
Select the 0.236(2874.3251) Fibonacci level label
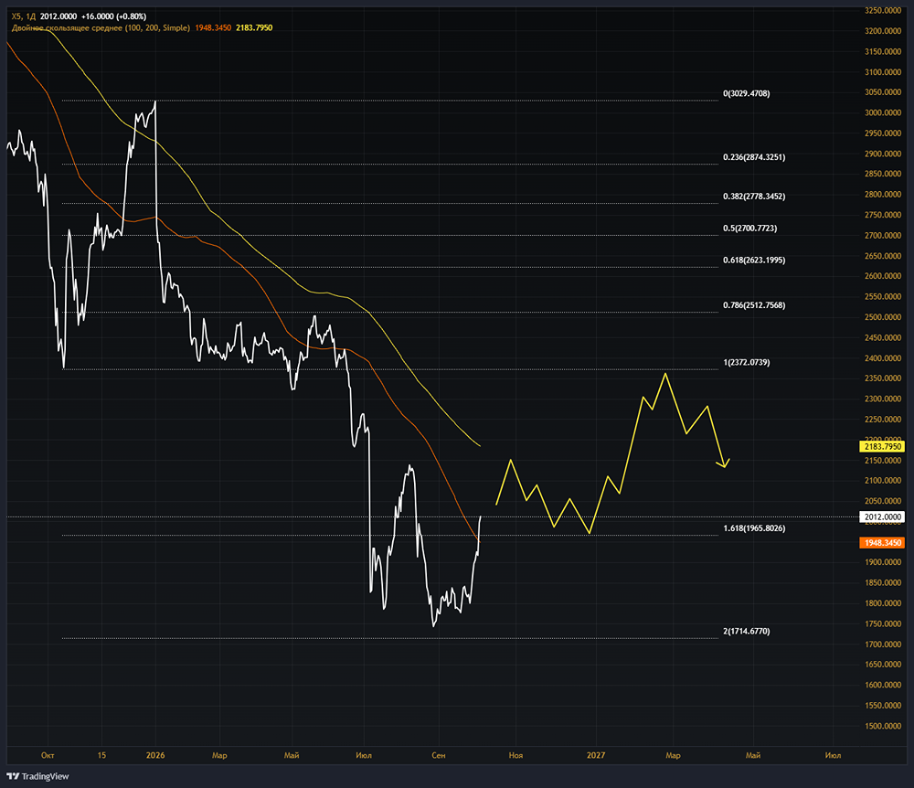[754, 157]
